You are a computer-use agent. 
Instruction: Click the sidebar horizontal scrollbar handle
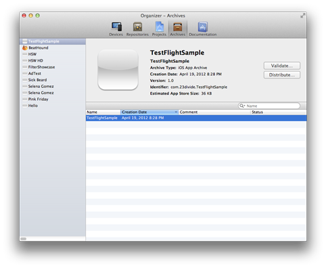pyautogui.click(x=23, y=239)
